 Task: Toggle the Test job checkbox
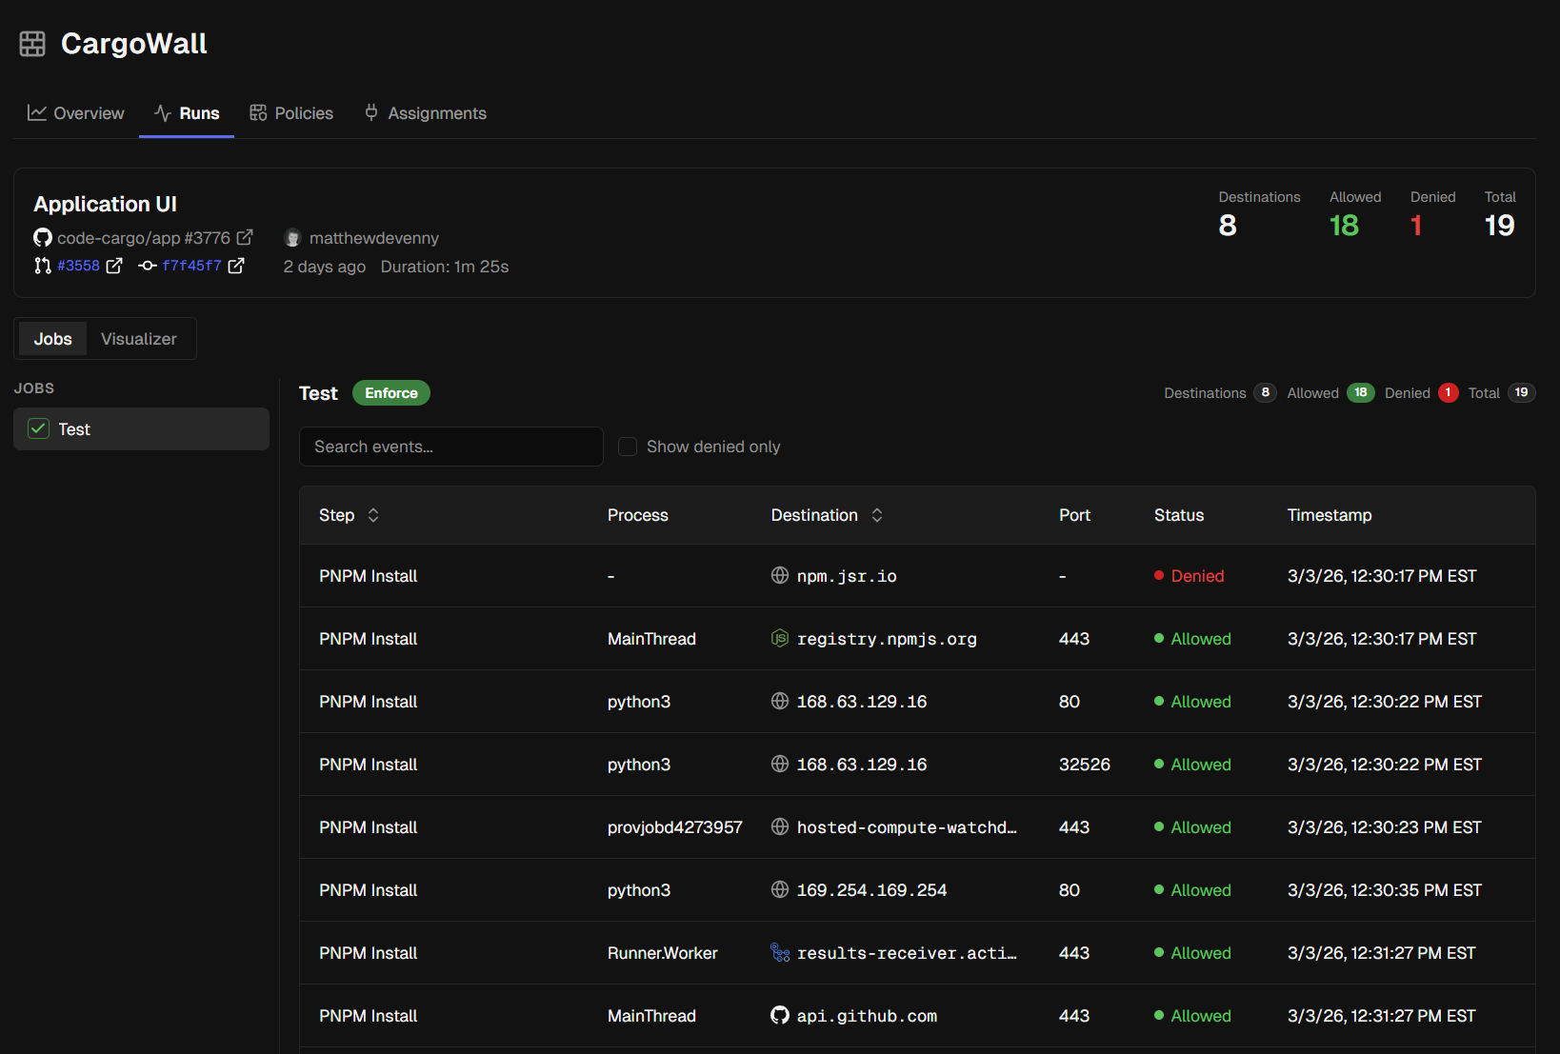pos(39,429)
